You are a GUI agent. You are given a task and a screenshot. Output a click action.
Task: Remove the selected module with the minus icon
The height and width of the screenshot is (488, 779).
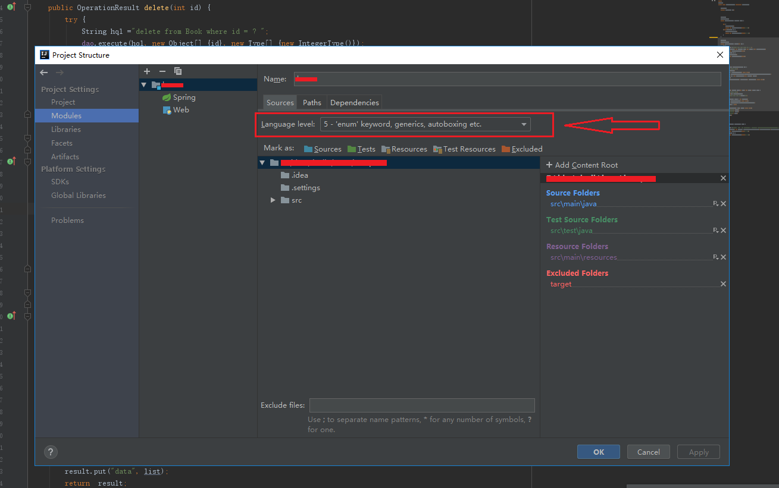[161, 71]
